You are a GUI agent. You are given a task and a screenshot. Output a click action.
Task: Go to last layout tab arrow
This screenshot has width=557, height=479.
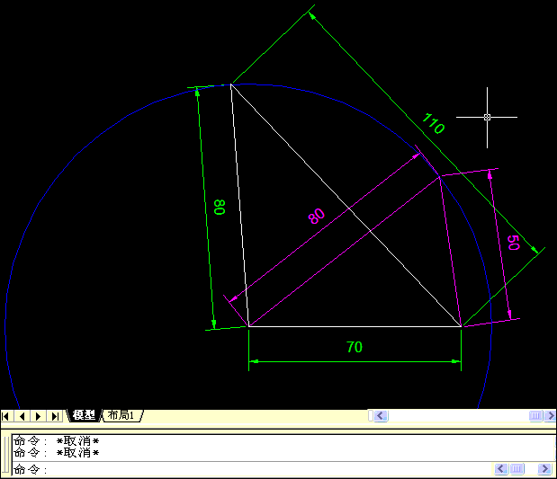(55, 416)
